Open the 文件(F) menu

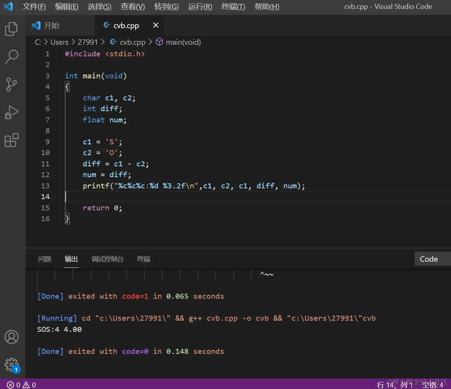tap(34, 7)
